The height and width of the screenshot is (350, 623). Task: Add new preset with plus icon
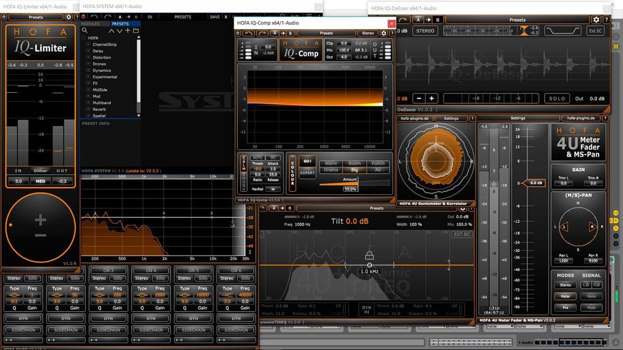(x=128, y=31)
